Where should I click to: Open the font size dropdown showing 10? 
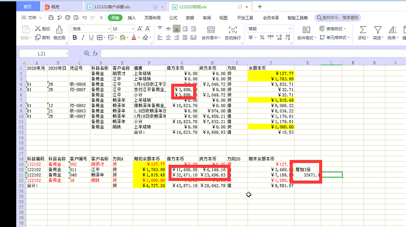133,29
